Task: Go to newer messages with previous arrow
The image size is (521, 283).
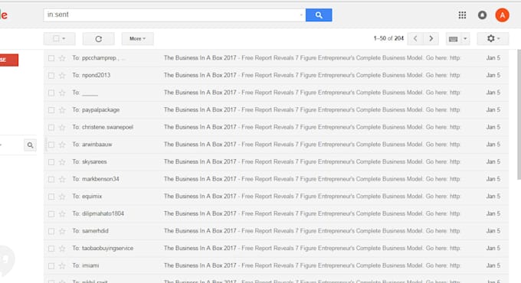Action: pos(415,38)
